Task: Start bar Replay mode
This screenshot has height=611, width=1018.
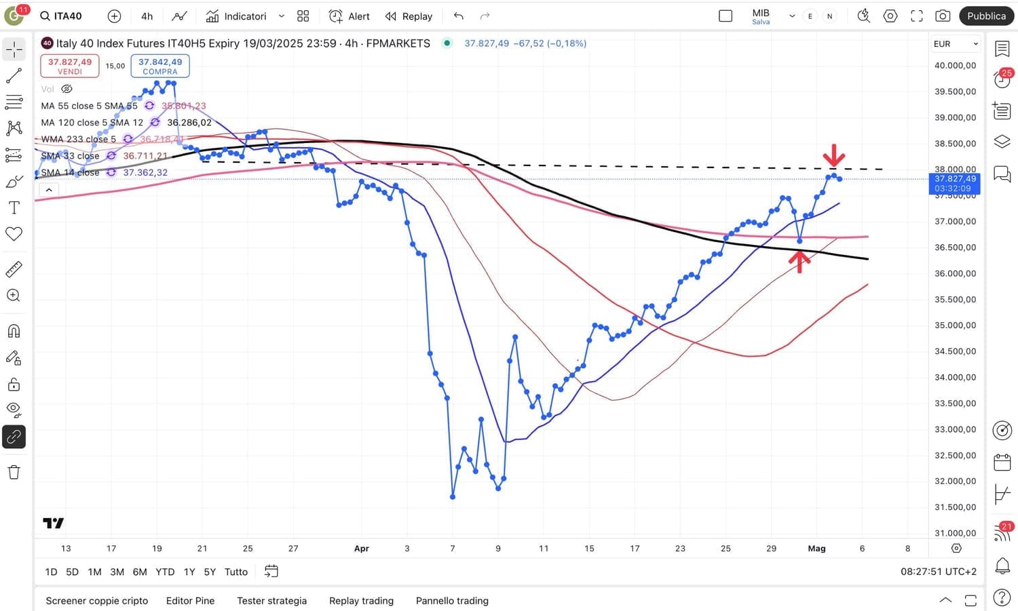Action: pos(409,16)
